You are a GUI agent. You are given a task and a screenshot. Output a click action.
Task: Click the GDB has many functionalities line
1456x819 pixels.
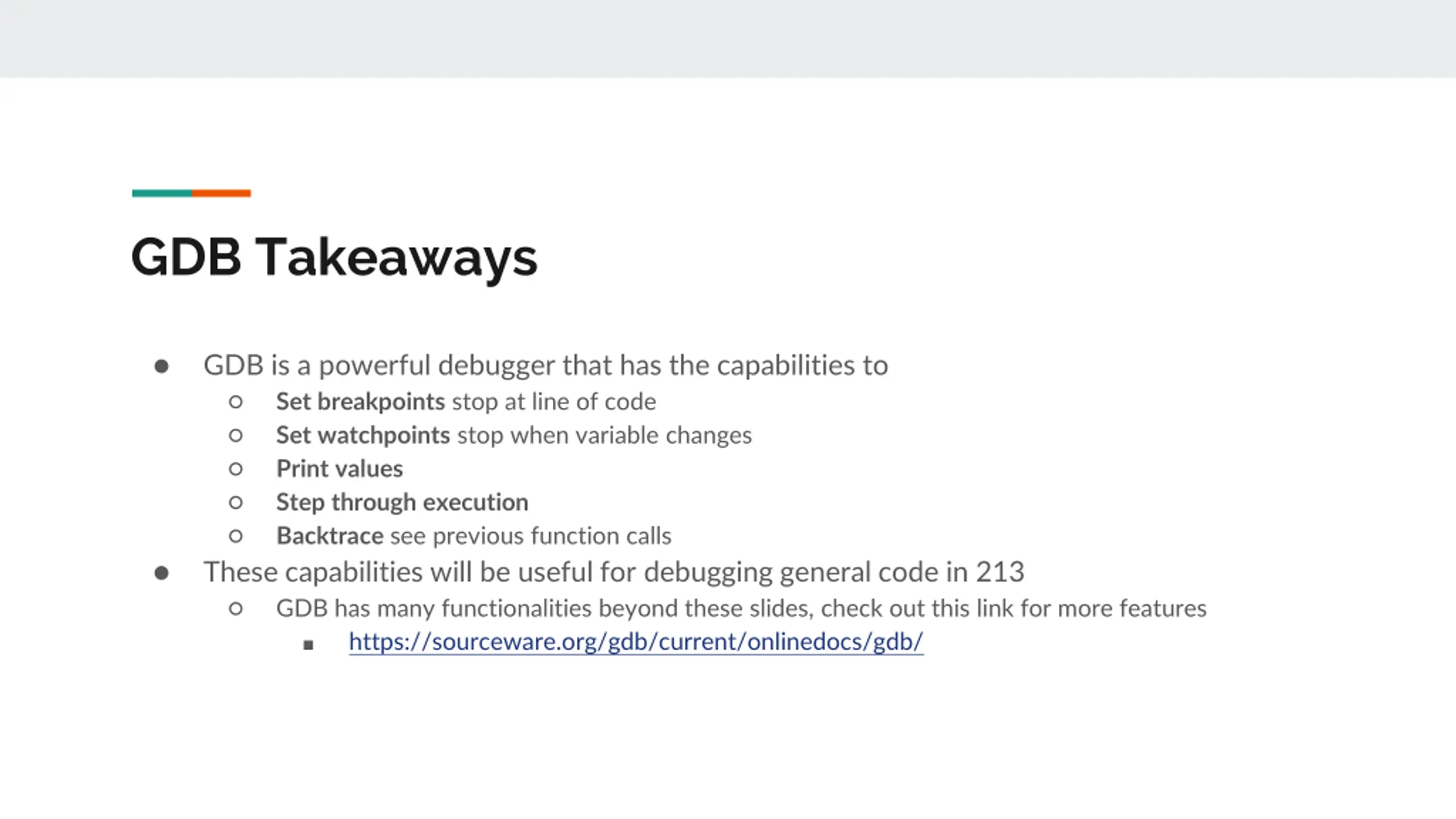pos(741,609)
